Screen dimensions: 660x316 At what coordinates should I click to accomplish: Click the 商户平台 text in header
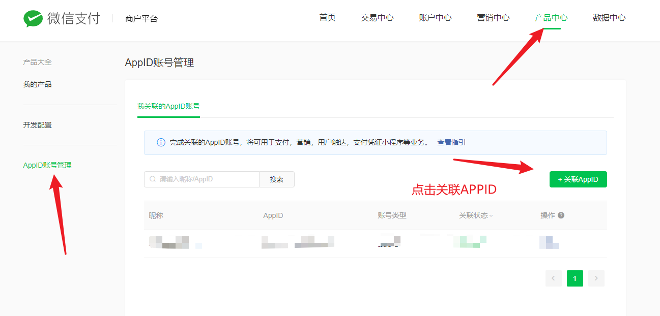141,19
